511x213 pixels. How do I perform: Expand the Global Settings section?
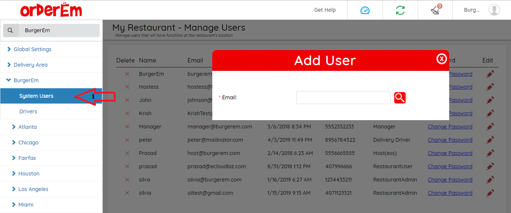click(32, 49)
